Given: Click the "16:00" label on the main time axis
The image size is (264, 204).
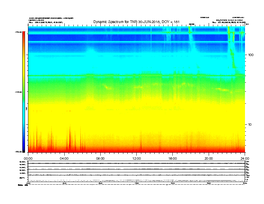Looking at the screenshot, I should click(173, 159).
